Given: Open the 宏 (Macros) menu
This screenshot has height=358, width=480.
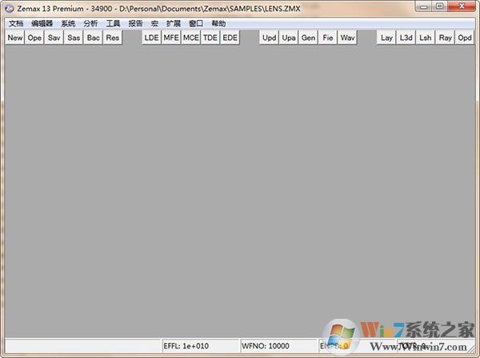Looking at the screenshot, I should (x=154, y=23).
